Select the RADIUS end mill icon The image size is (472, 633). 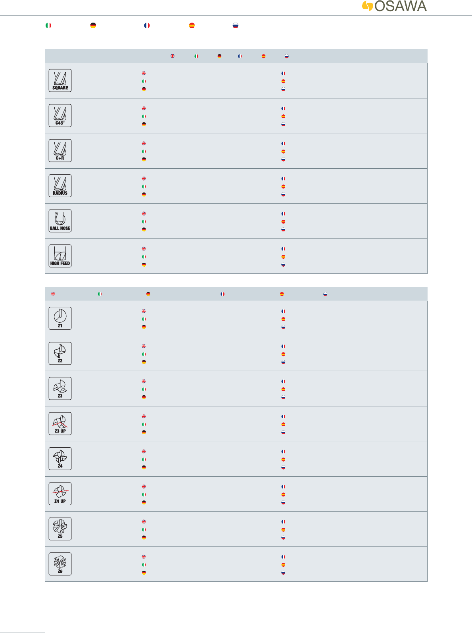[60, 186]
